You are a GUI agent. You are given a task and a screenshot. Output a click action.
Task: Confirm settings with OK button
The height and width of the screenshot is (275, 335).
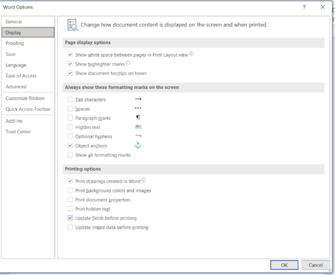284,265
